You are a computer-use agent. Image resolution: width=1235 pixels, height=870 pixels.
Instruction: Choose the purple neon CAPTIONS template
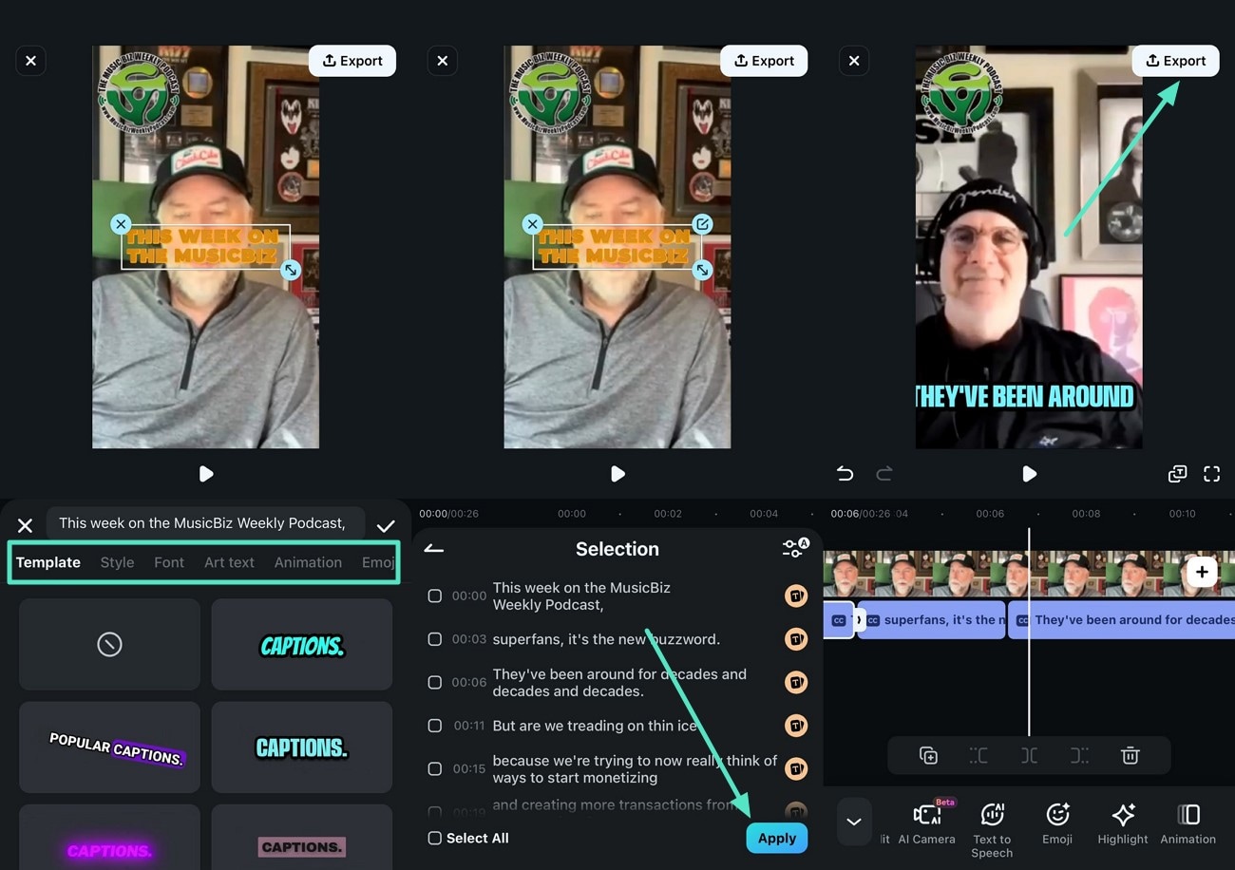pyautogui.click(x=109, y=838)
